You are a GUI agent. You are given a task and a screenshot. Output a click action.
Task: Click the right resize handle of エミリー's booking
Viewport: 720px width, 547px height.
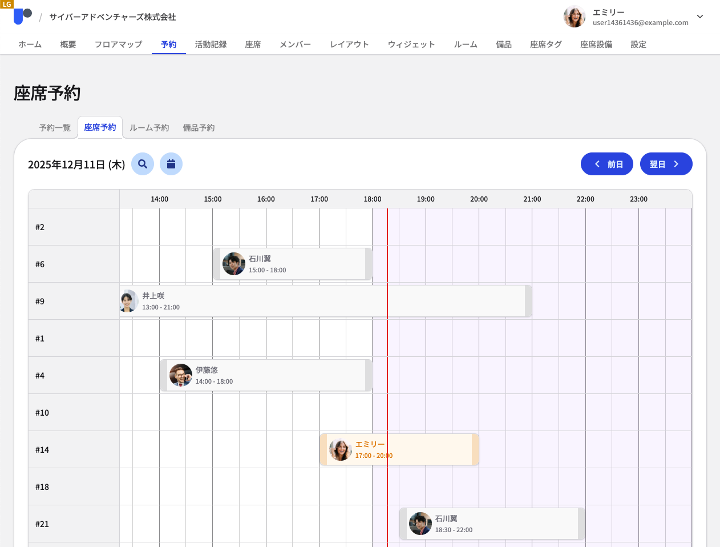click(475, 449)
